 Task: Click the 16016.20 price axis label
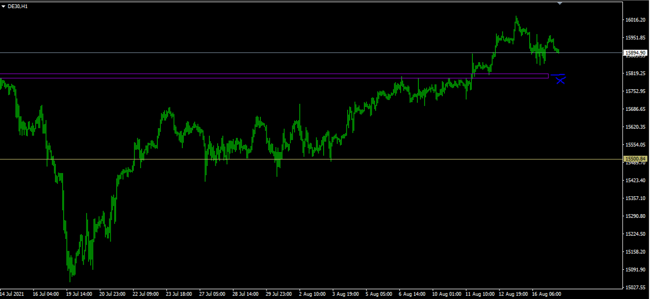point(635,21)
